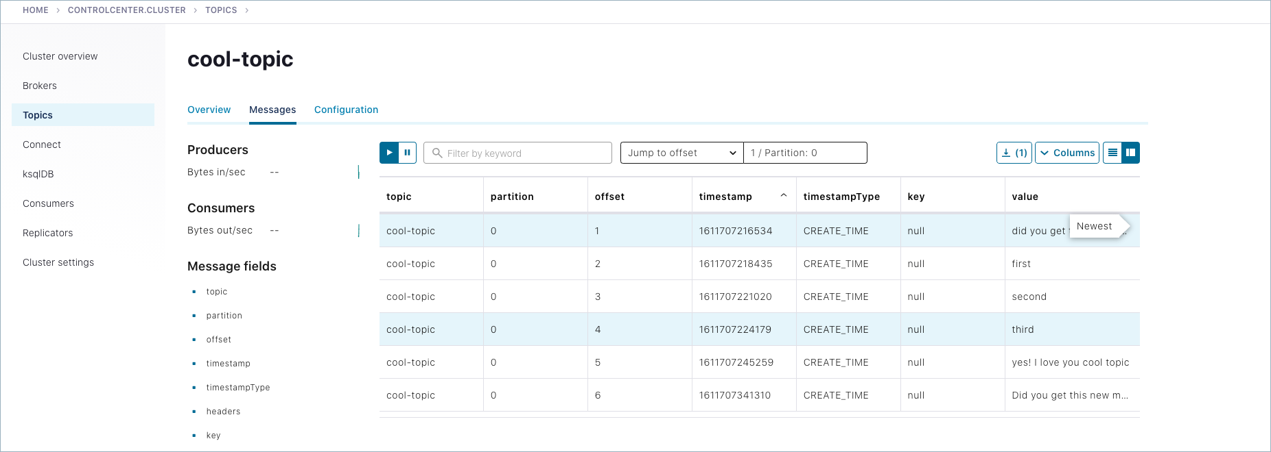
Task: Select the Consumers sidebar item
Action: (48, 203)
